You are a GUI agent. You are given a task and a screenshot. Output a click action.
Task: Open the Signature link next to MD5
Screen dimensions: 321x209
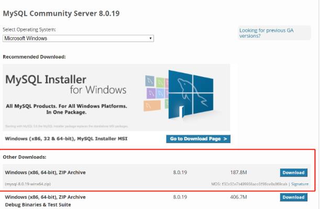[300, 184]
